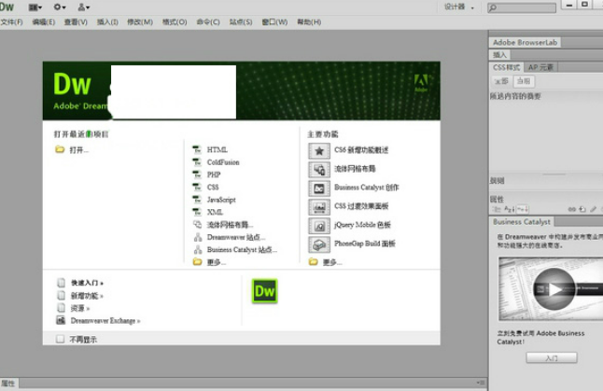Open the jQuery Mobile swatches icon

[318, 225]
